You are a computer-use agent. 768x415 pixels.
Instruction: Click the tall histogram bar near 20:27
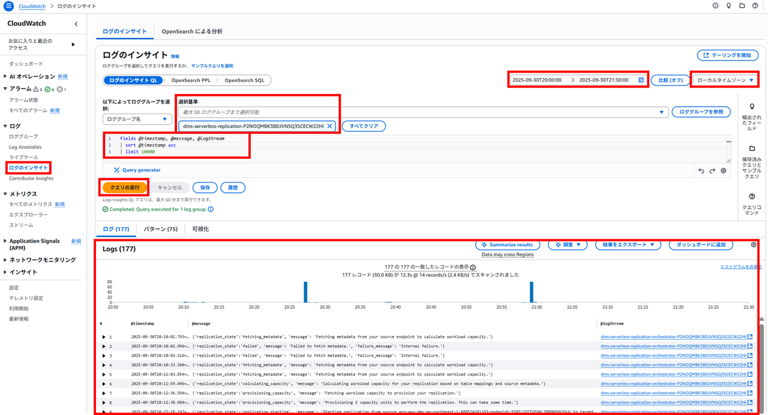click(305, 293)
